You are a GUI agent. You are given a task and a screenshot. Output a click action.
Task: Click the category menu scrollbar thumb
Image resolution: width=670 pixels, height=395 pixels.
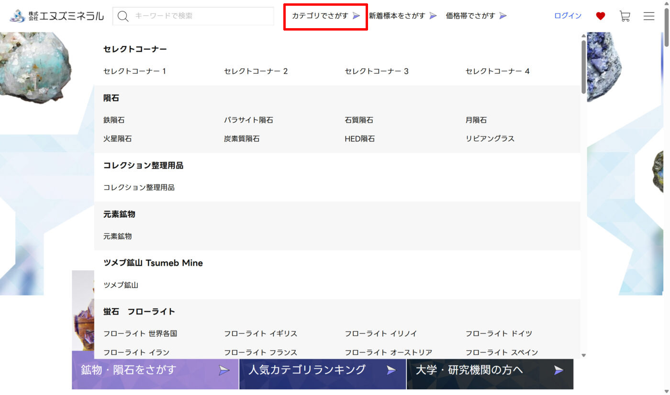coord(583,67)
